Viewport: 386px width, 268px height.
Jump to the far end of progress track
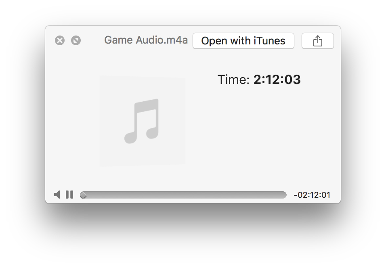285,195
